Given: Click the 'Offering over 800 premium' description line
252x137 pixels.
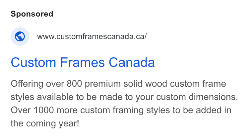Looking at the screenshot, I should (118, 84).
